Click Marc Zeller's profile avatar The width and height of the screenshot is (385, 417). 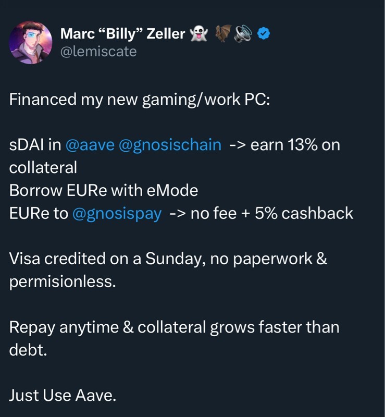tap(31, 43)
